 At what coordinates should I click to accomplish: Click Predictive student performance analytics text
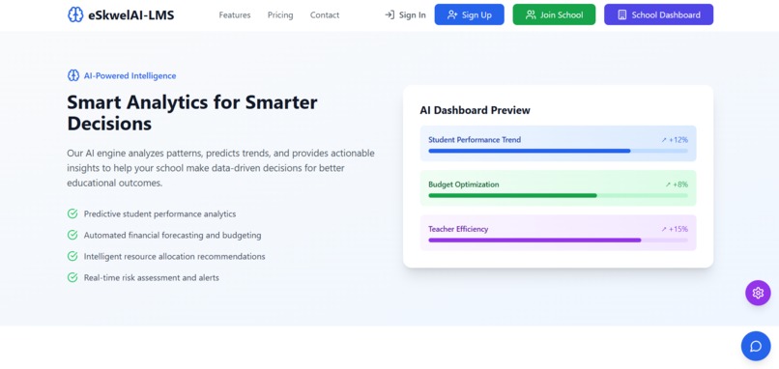coord(160,214)
